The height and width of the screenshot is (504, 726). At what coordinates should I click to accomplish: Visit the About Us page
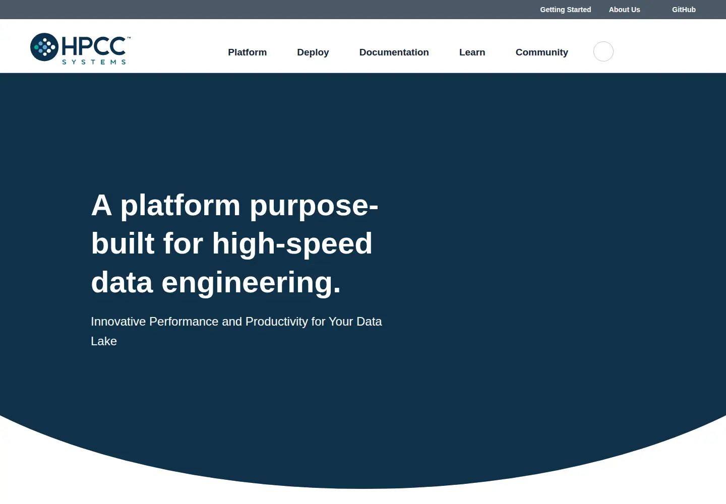point(624,10)
